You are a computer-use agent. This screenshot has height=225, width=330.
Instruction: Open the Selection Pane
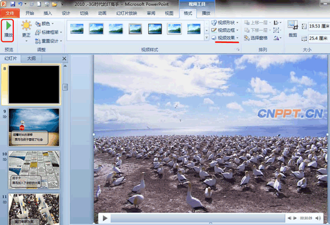256,38
